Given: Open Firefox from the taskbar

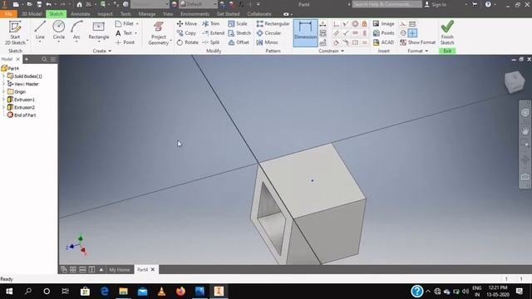Looking at the screenshot, I should coord(180,292).
